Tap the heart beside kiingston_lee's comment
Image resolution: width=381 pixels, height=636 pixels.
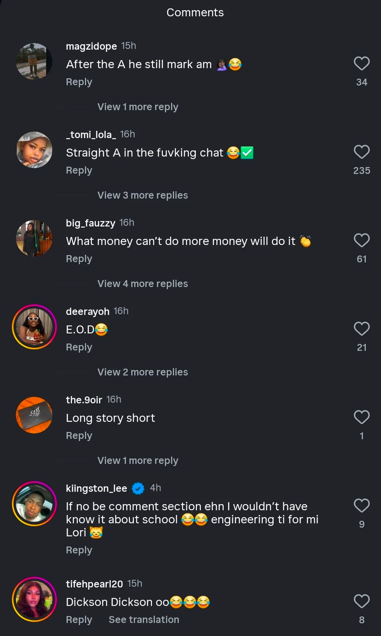pyautogui.click(x=361, y=506)
